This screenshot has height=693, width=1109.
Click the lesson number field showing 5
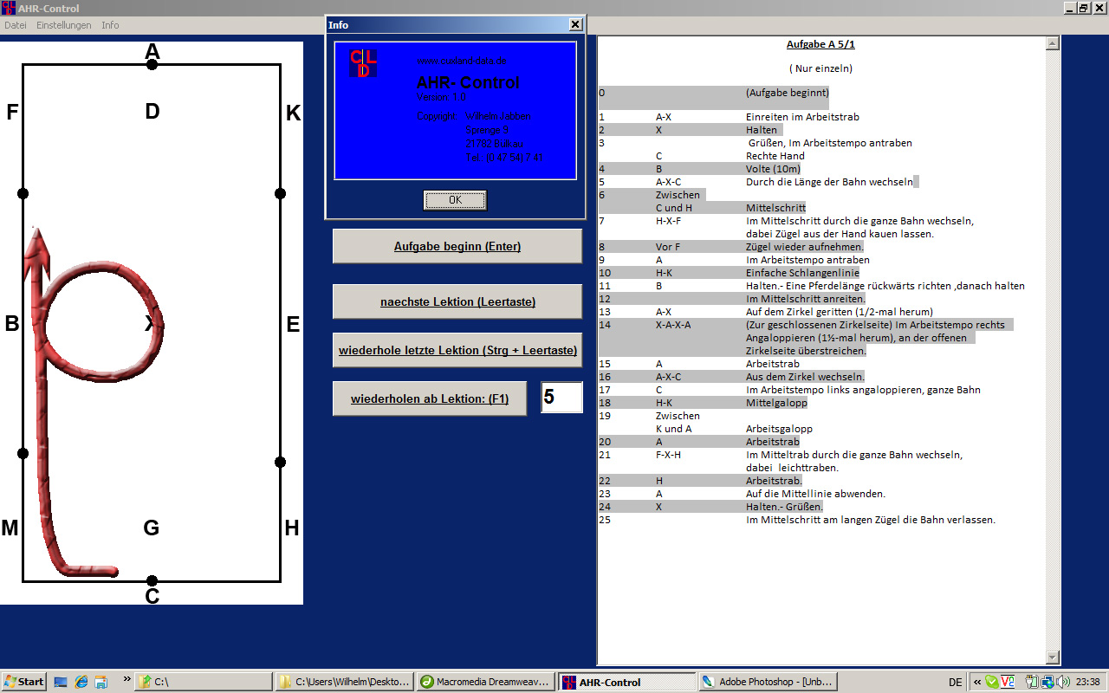pos(561,398)
